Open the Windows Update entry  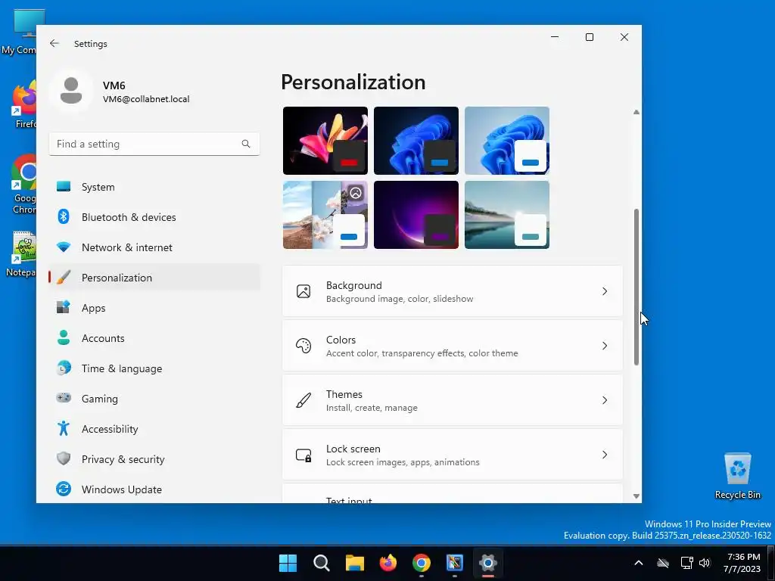coord(154,489)
